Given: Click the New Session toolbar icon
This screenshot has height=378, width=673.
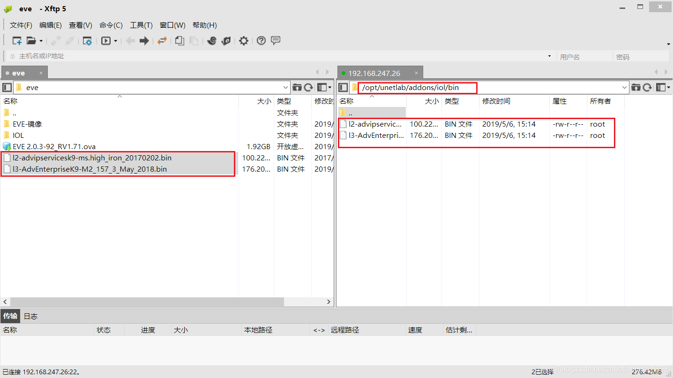Looking at the screenshot, I should 17,41.
